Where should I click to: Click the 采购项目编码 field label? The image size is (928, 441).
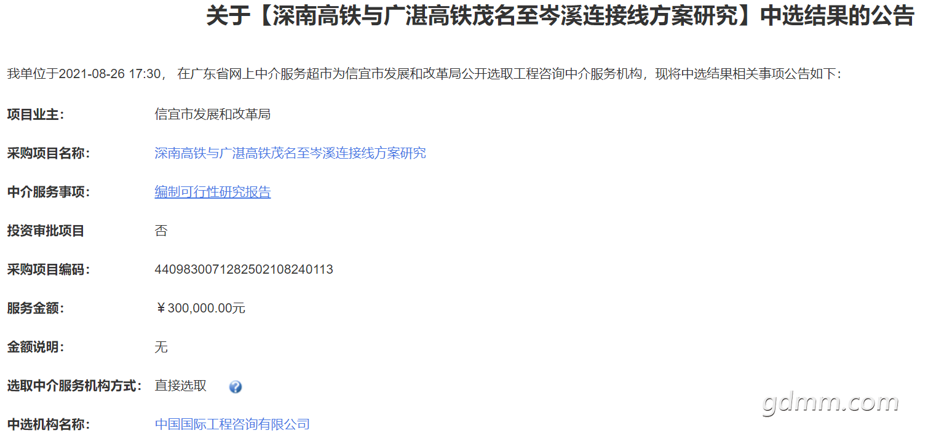[x=49, y=269]
